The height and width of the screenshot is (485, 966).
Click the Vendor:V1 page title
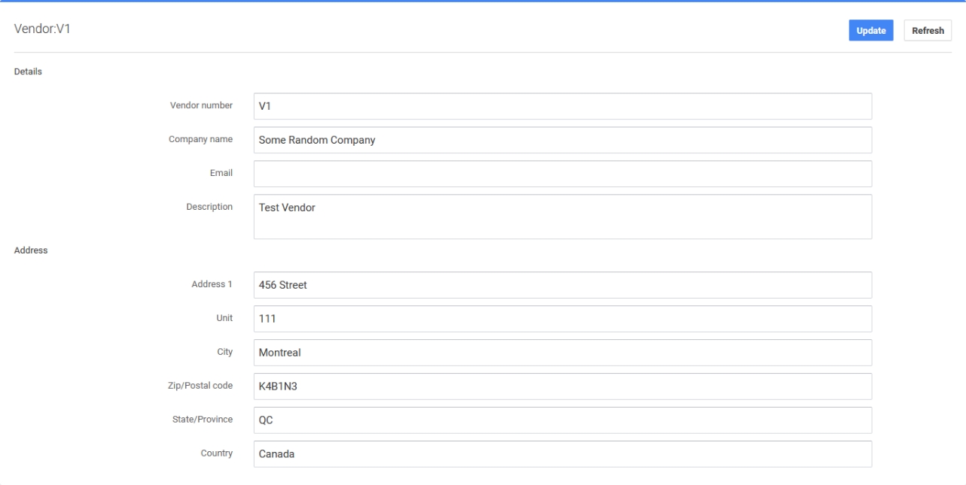pyautogui.click(x=42, y=29)
